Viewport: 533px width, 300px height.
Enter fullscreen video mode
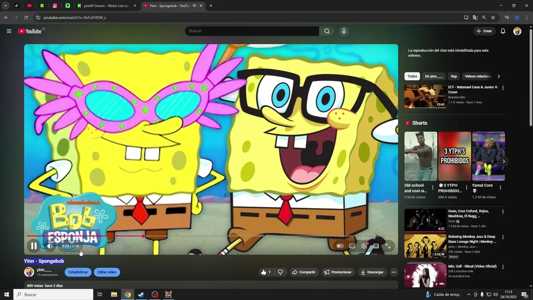tap(388, 246)
